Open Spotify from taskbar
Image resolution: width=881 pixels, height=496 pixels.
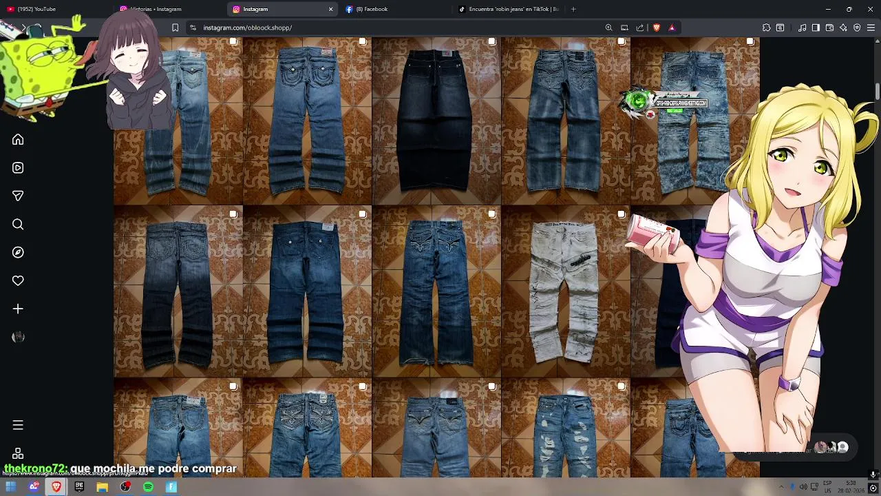click(x=148, y=487)
